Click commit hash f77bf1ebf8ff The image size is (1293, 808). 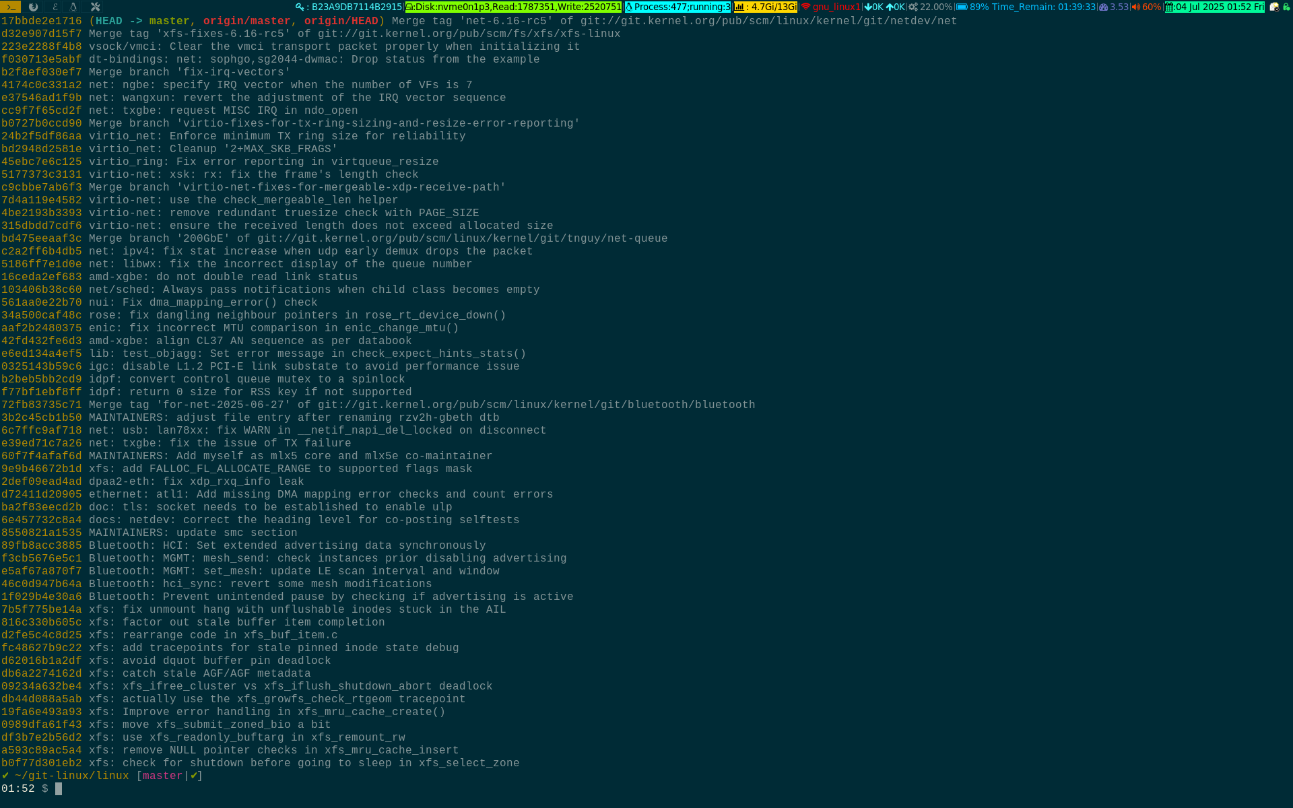tap(42, 392)
